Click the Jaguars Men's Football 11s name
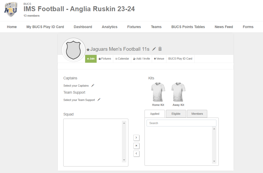 tap(120, 49)
